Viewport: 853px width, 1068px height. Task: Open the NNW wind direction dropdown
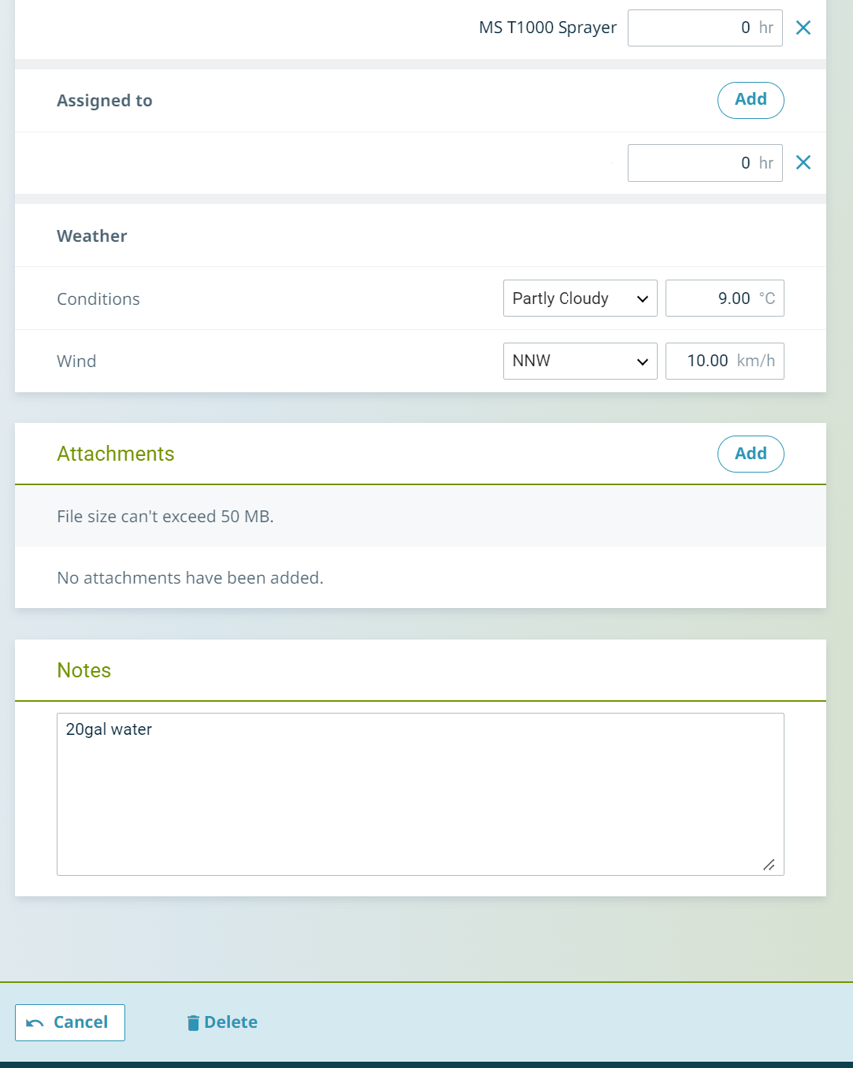(580, 362)
